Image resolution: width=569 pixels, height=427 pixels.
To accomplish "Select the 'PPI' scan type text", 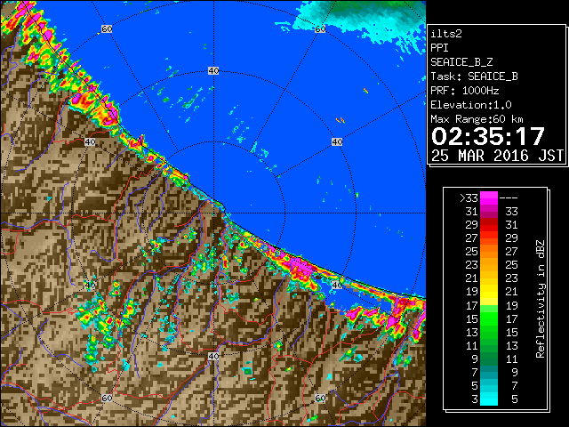I will pos(439,48).
